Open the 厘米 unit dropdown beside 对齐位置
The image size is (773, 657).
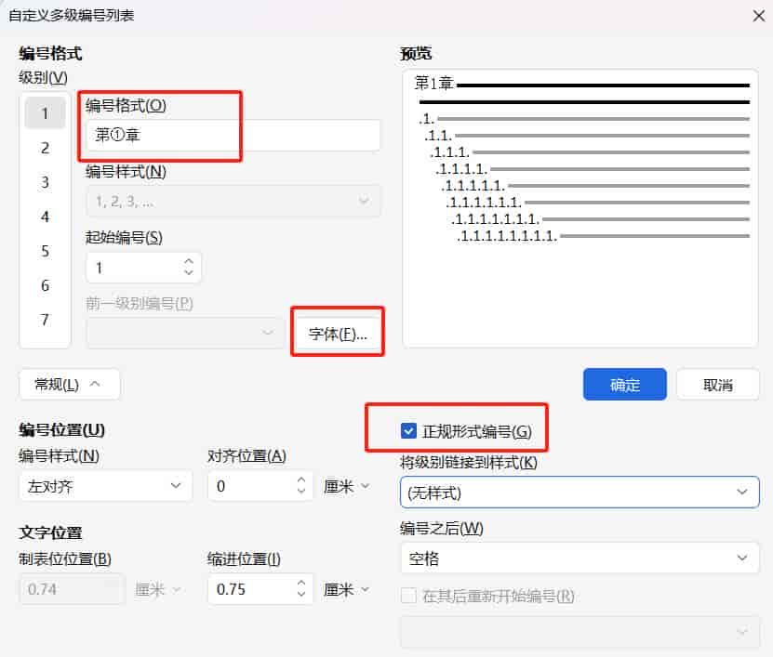(x=347, y=486)
